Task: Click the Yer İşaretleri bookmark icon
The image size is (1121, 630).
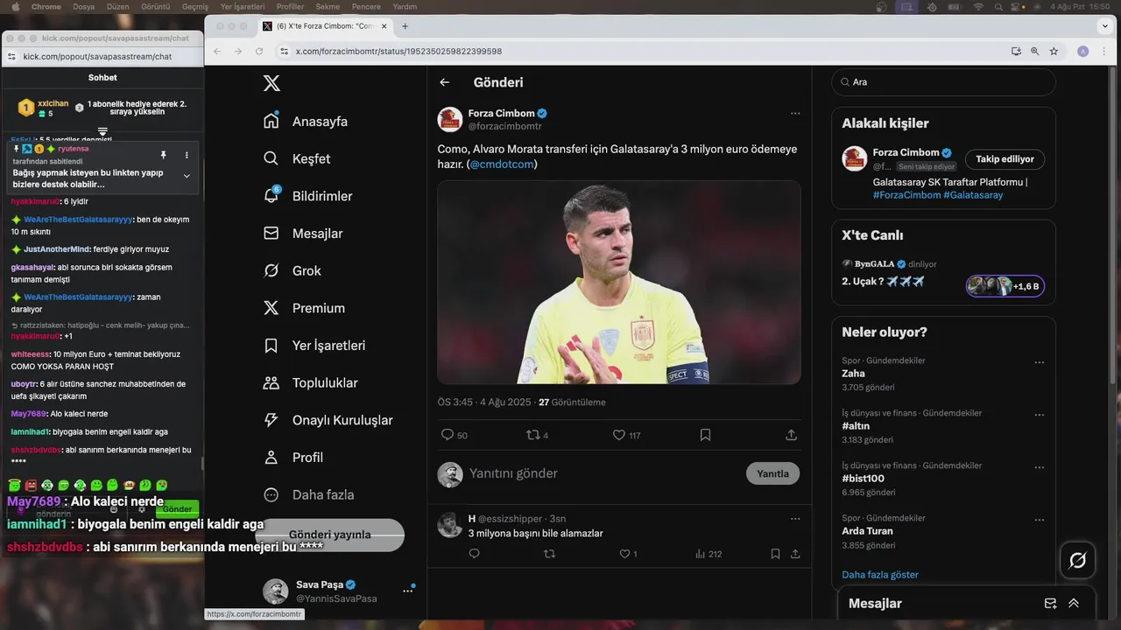Action: point(271,346)
